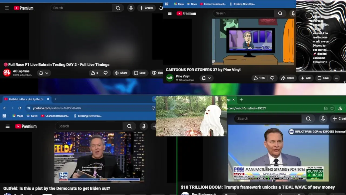Open Maps bookmark in Gutfeld window
The width and height of the screenshot is (346, 195).
tap(18, 116)
